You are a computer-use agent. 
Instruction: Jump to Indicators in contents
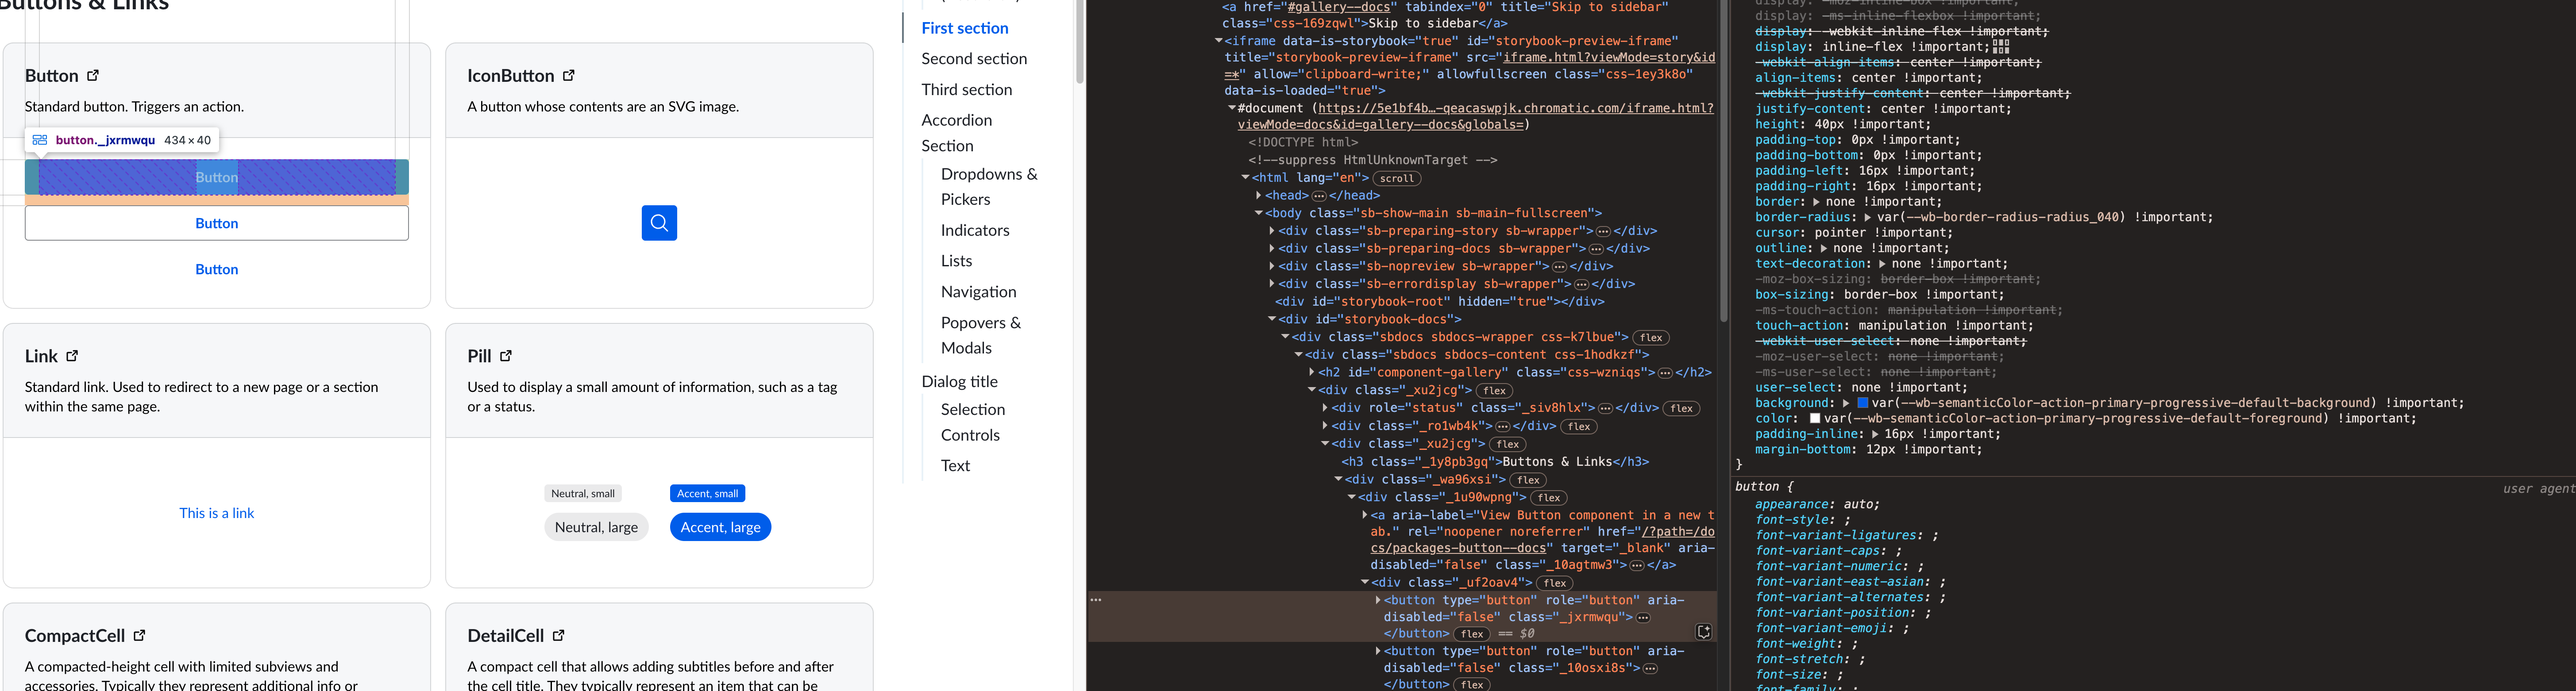975,230
